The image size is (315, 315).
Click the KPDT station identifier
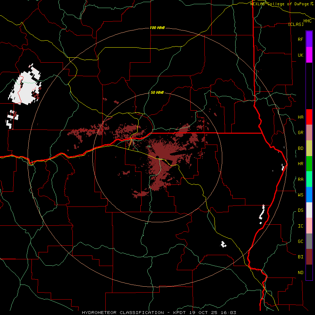click(x=180, y=313)
